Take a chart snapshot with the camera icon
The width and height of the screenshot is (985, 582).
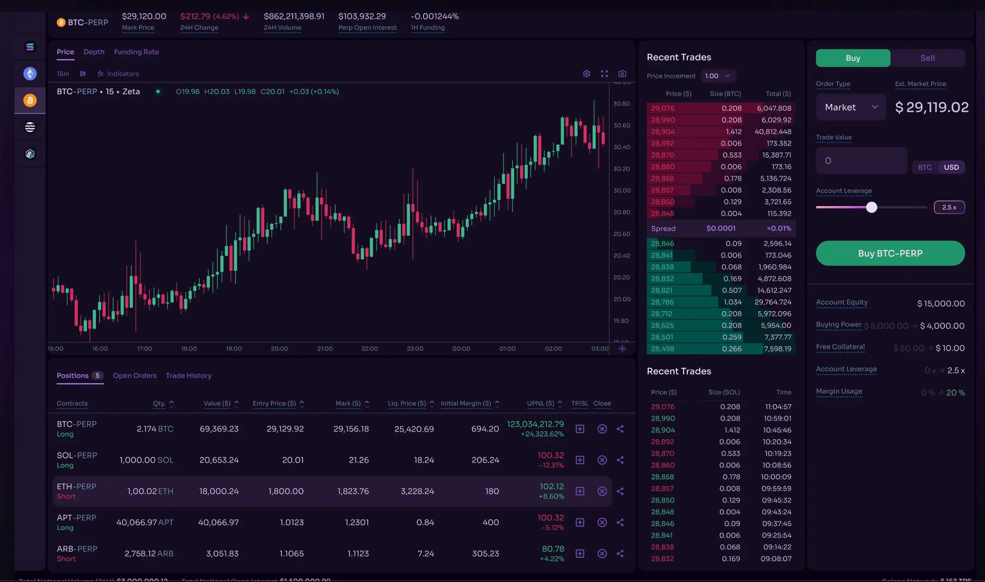[623, 73]
